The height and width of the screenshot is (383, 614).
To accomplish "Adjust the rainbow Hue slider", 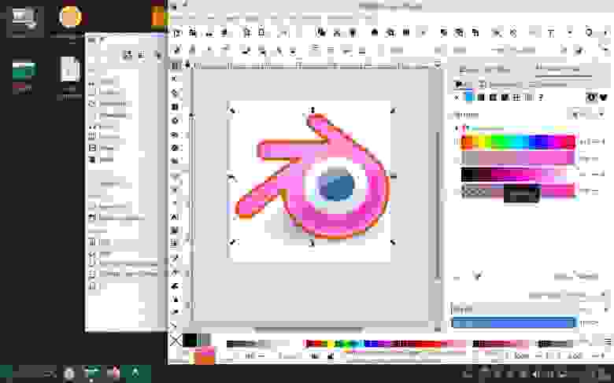I will (518, 142).
